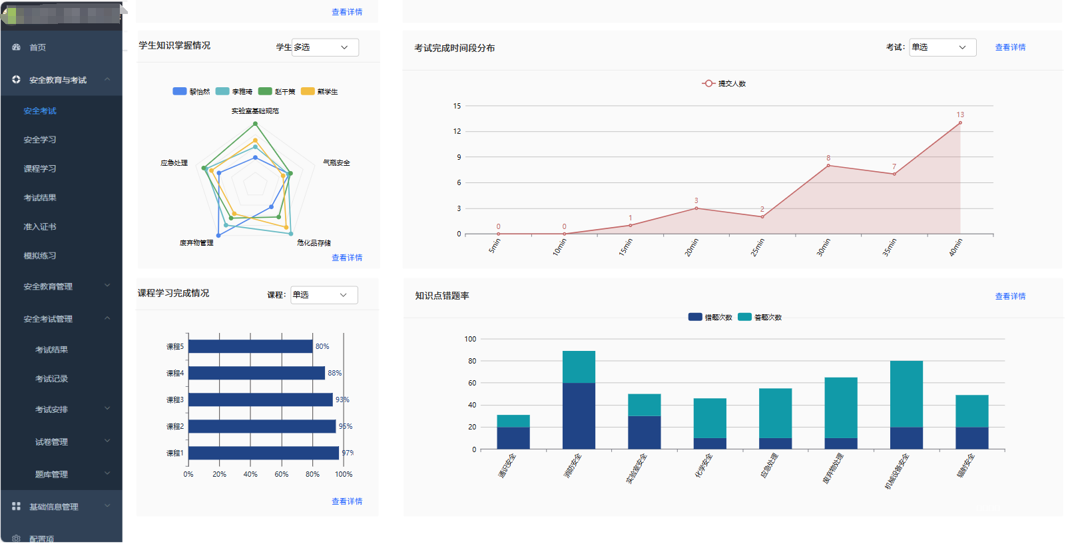Toggle 答题次数 series in bar chart legend

pyautogui.click(x=744, y=318)
